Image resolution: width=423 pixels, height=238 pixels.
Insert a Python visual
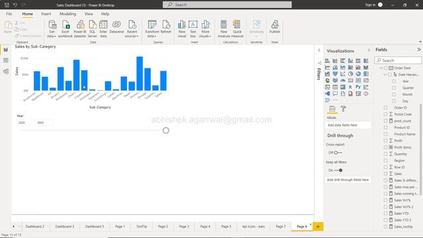[358, 87]
